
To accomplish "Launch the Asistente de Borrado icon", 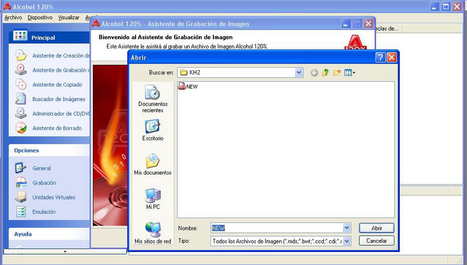I will coord(21,128).
